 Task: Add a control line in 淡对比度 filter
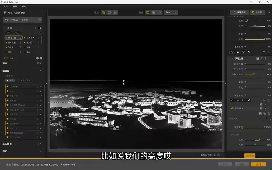click(x=238, y=101)
